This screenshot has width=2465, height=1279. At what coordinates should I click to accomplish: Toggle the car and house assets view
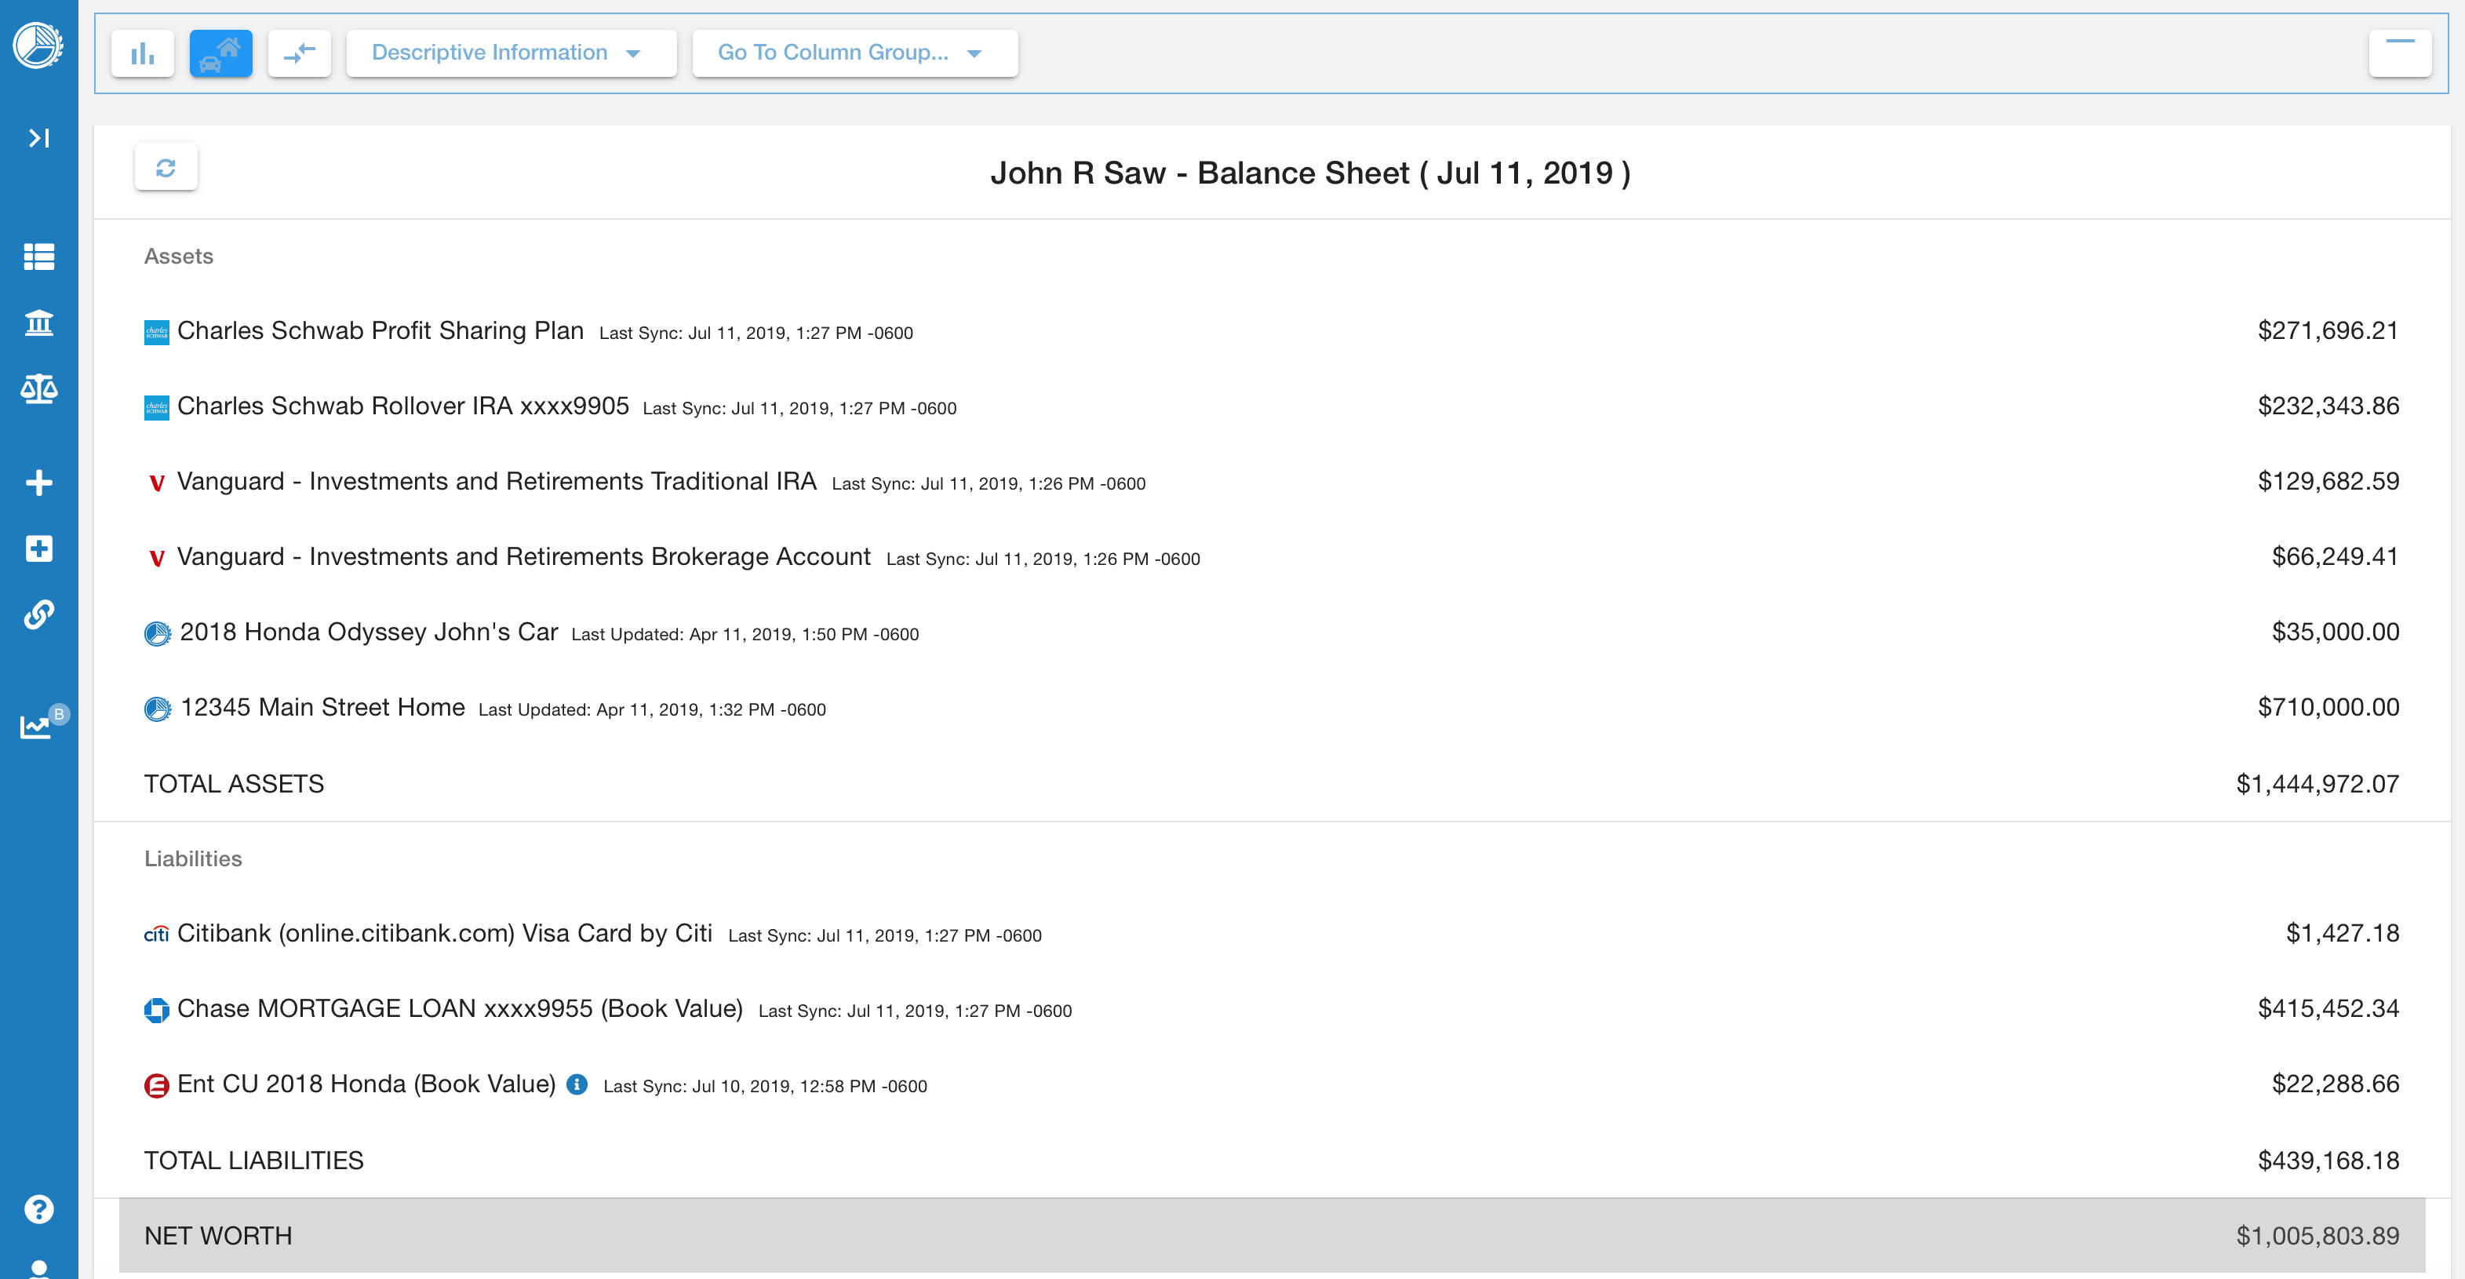(x=220, y=53)
